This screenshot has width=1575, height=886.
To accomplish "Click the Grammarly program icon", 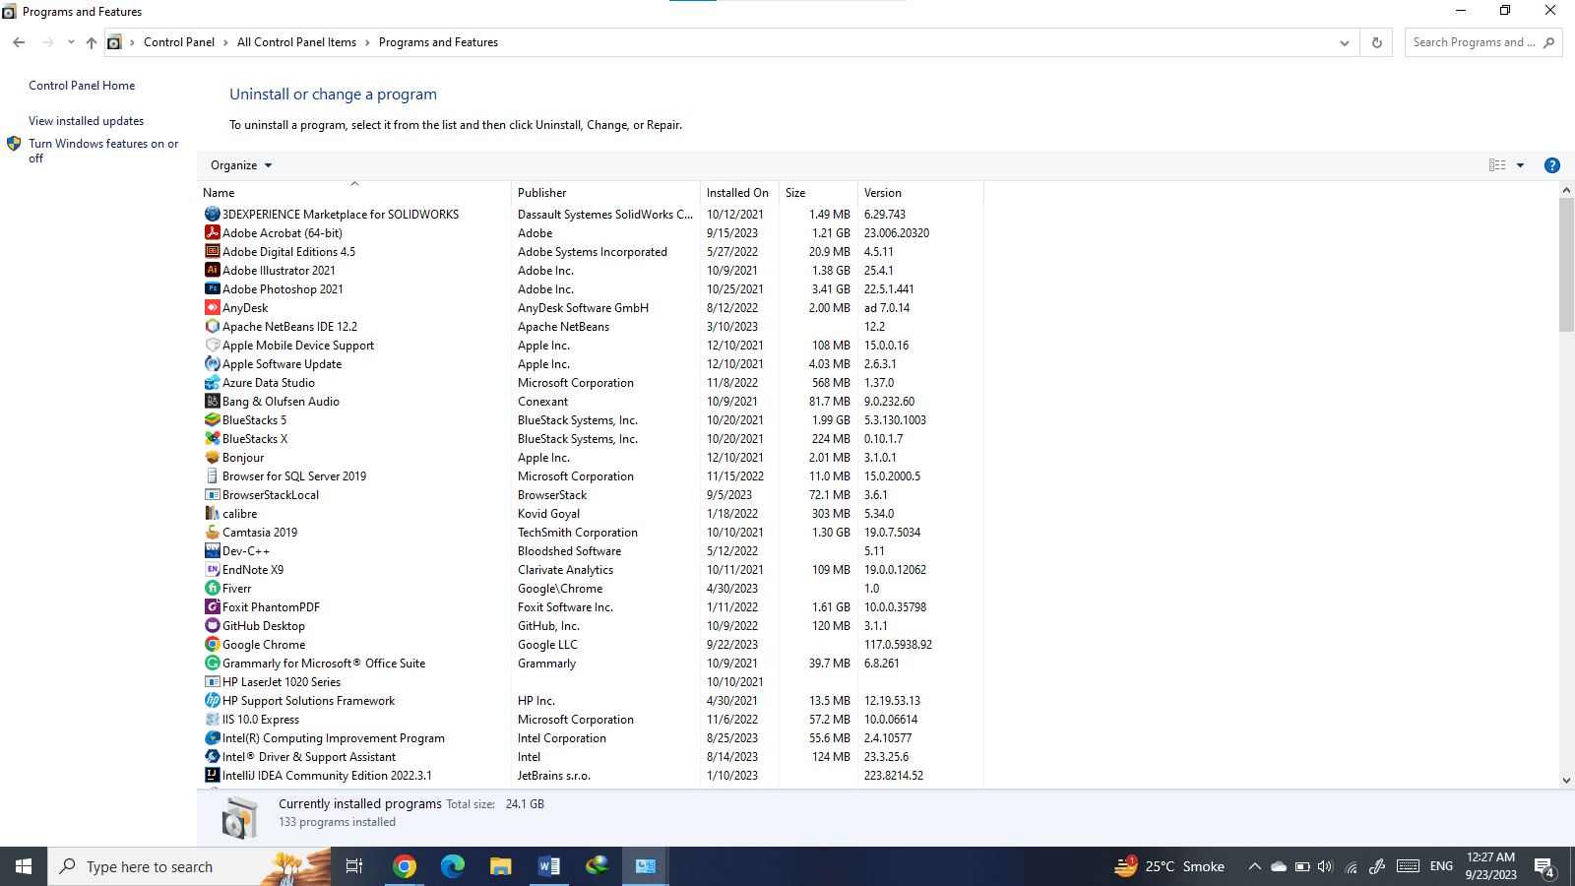I will pos(212,663).
